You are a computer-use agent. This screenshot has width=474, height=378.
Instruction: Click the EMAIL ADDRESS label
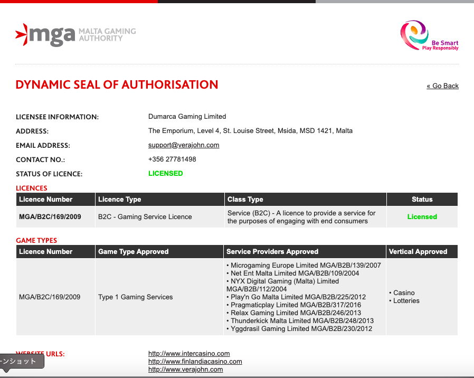tap(43, 146)
